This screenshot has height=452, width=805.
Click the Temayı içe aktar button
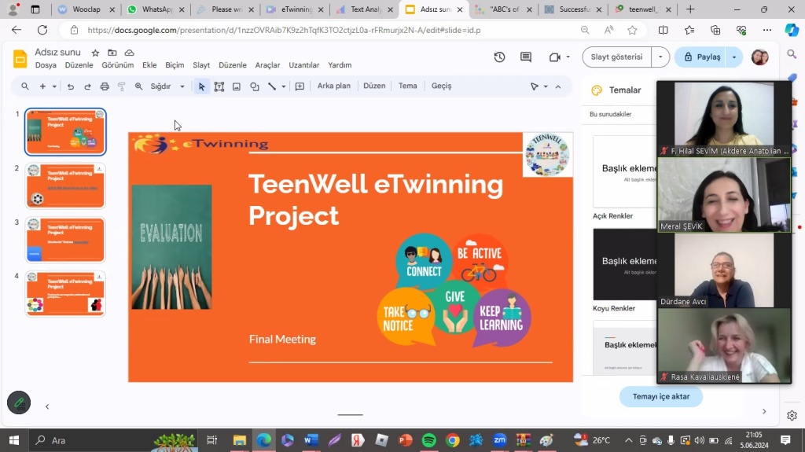click(661, 396)
